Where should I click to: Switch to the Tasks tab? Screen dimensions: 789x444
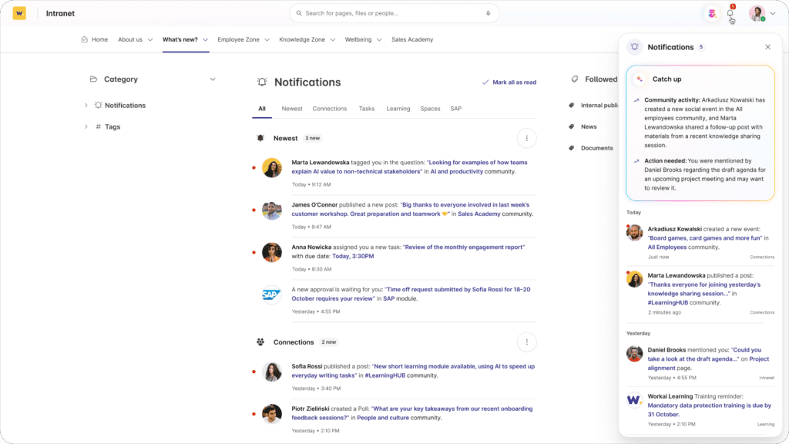367,109
